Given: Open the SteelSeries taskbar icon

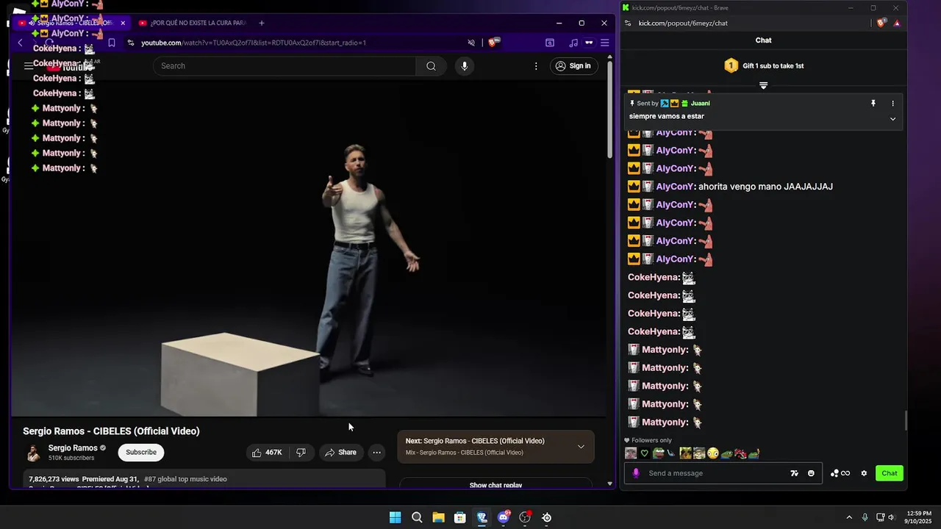Looking at the screenshot, I should click(x=547, y=517).
